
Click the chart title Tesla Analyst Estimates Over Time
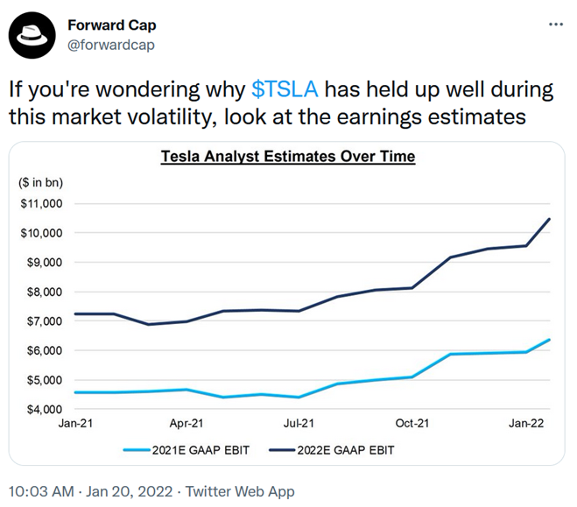(287, 158)
